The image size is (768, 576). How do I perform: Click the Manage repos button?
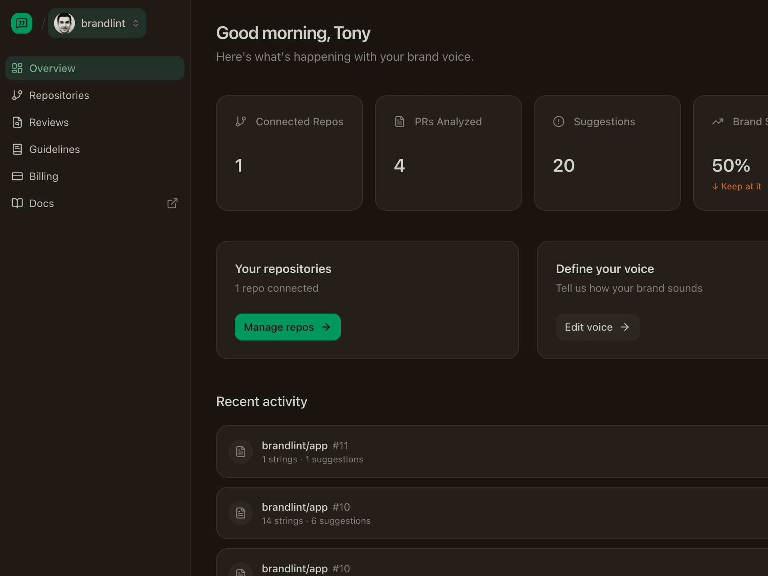[x=287, y=327]
